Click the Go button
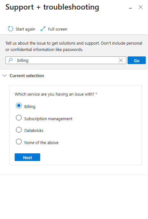 click(137, 60)
